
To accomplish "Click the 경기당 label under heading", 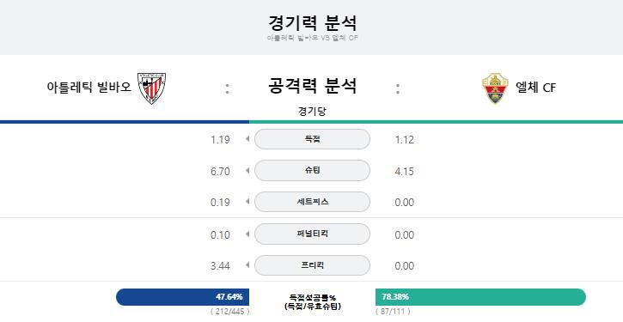I will point(312,111).
